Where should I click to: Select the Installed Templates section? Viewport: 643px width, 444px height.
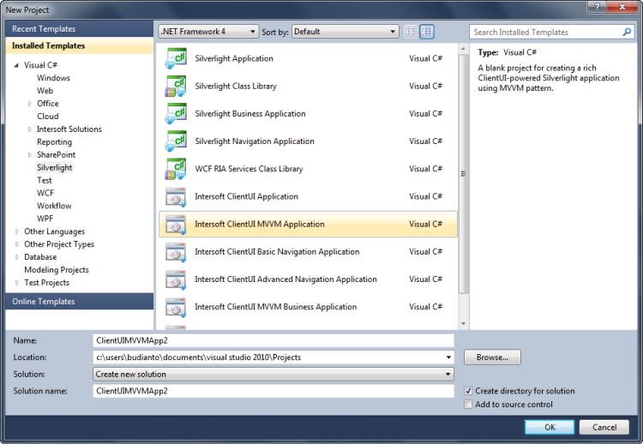[x=80, y=46]
